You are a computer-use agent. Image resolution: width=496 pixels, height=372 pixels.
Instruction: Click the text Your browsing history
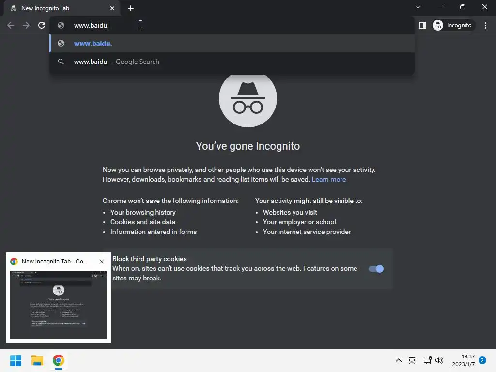click(143, 212)
